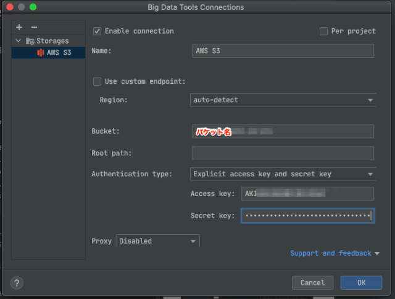Focus the Bucket input field
Viewport: 395px width, 299px height.
(283, 131)
